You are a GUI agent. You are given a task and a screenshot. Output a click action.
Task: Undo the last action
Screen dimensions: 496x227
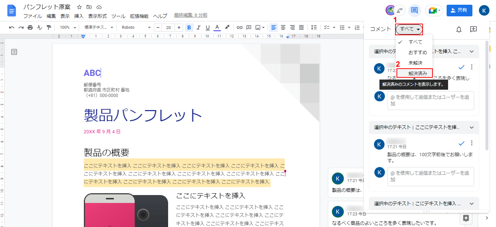(12, 27)
